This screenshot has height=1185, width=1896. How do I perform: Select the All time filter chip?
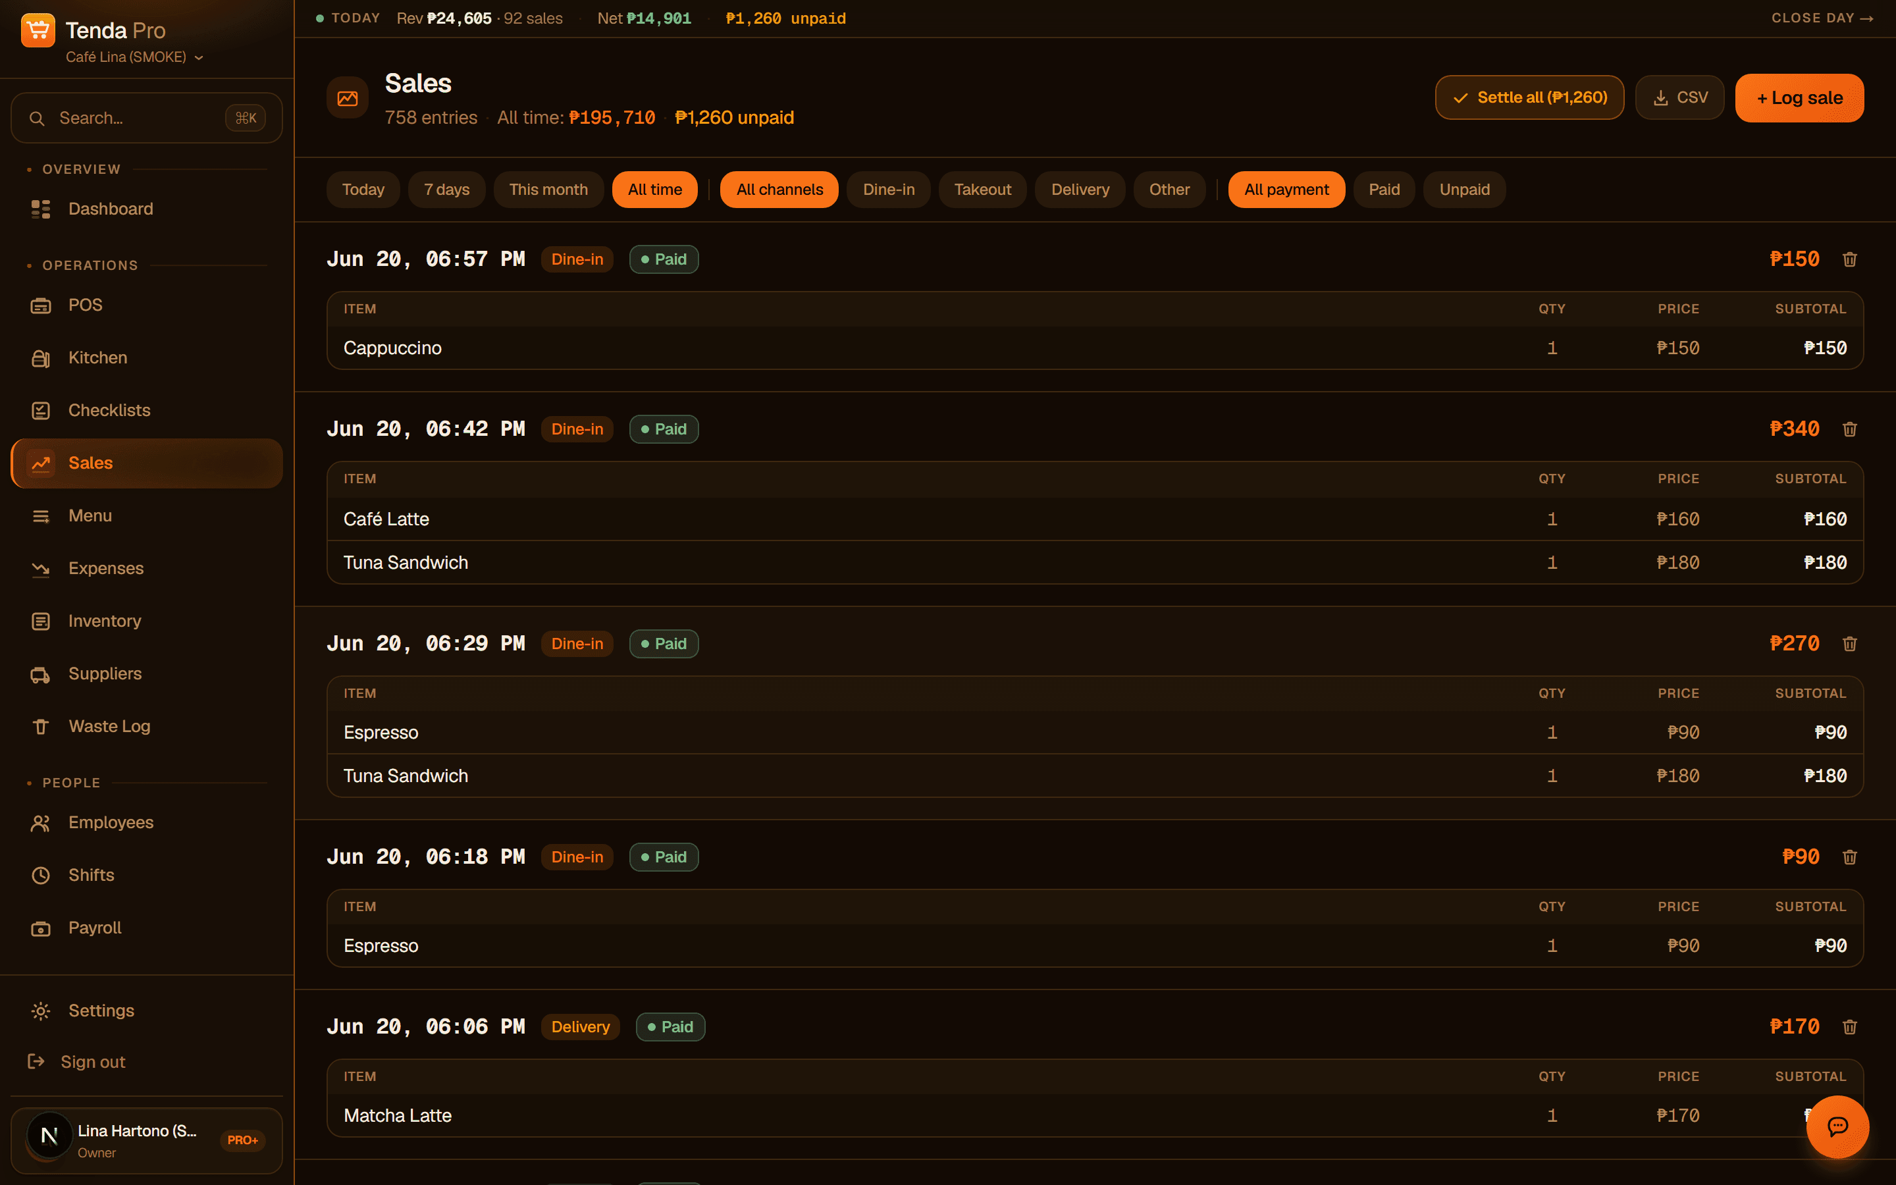point(655,190)
